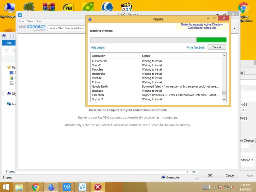Select the Network icon in Explorer sidebar
The width and height of the screenshot is (256, 192).
click(x=9, y=104)
